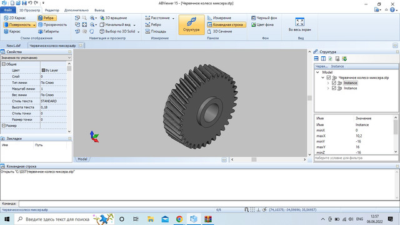The height and width of the screenshot is (225, 400).
Task: Open the Измерение panel
Action: click(x=219, y=18)
